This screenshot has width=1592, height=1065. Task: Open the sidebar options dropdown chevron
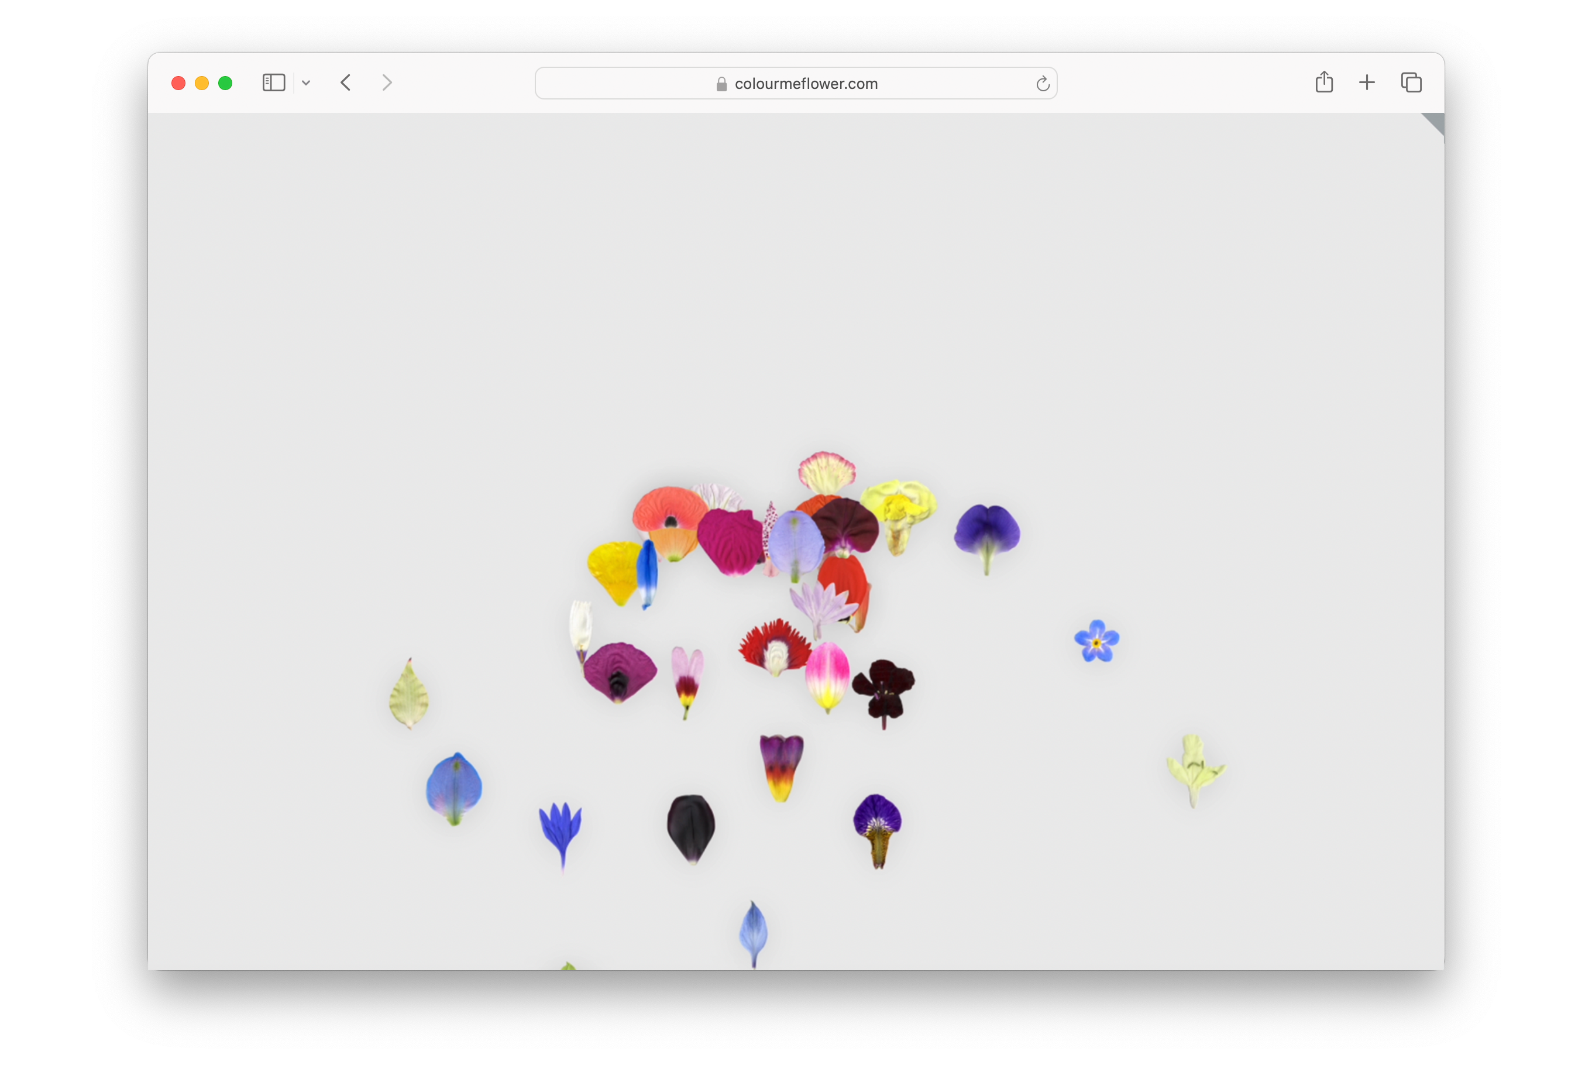(307, 83)
